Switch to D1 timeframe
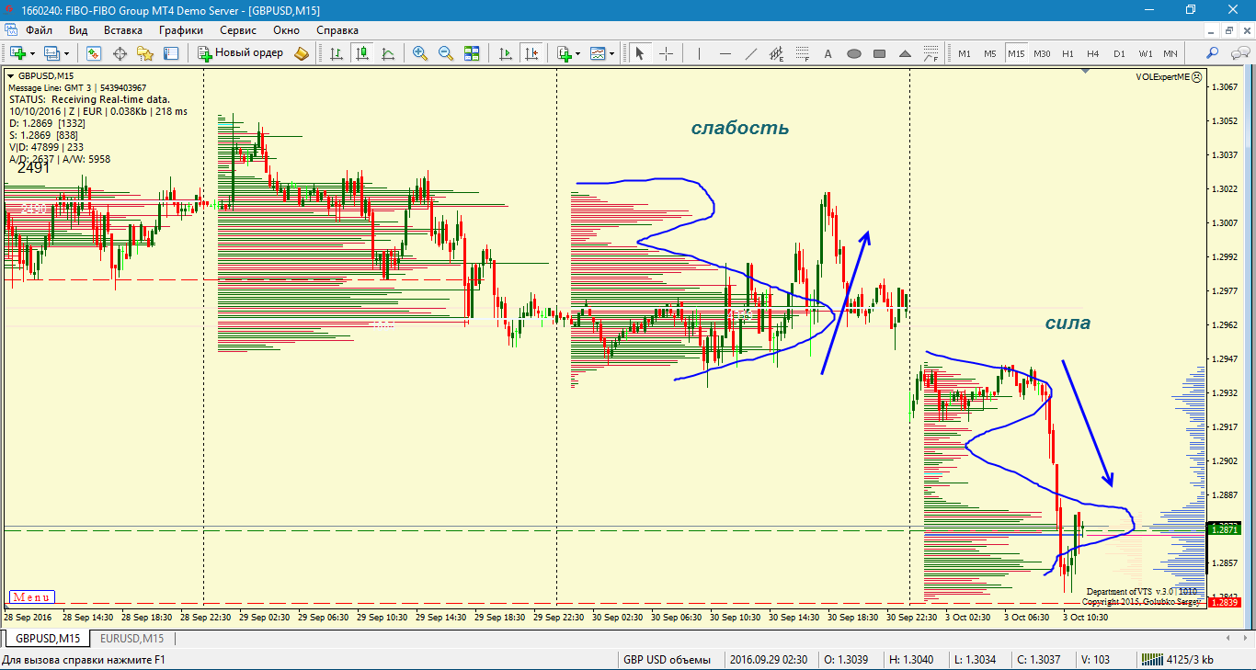Image resolution: width=1256 pixels, height=670 pixels. pos(1119,53)
